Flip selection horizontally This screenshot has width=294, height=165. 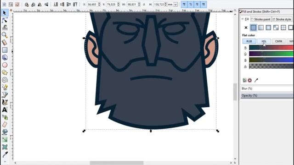click(x=40, y=4)
